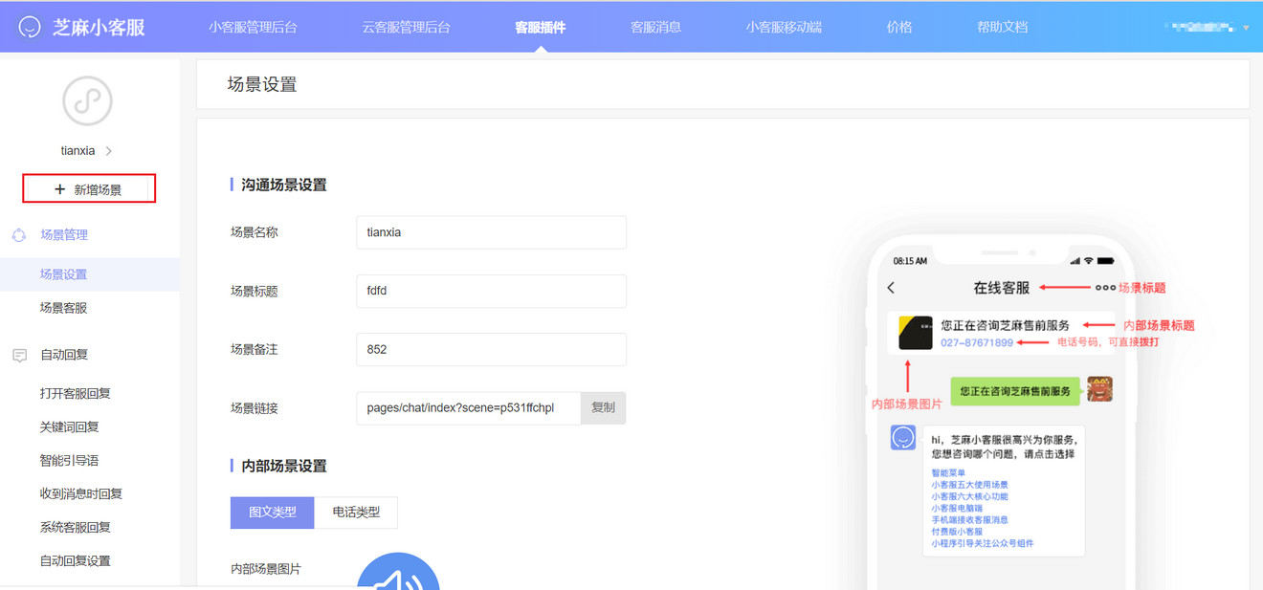This screenshot has height=590, width=1263.
Task: Click the mini-program avatar above tianxia
Action: tap(87, 100)
